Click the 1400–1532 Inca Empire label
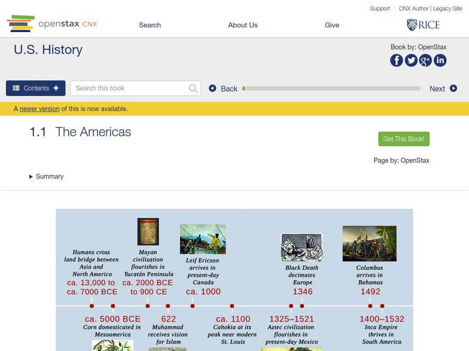The height and width of the screenshot is (351, 469). pos(382,330)
